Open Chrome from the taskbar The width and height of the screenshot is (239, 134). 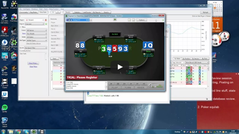19,132
